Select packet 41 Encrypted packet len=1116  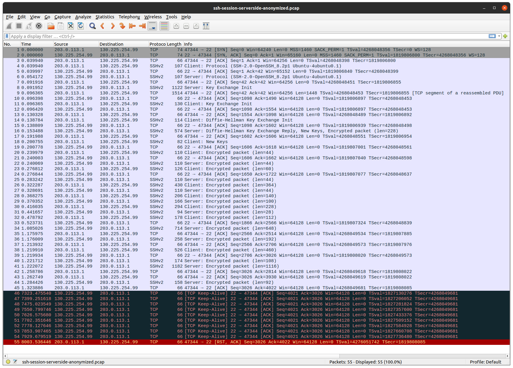coord(256,266)
